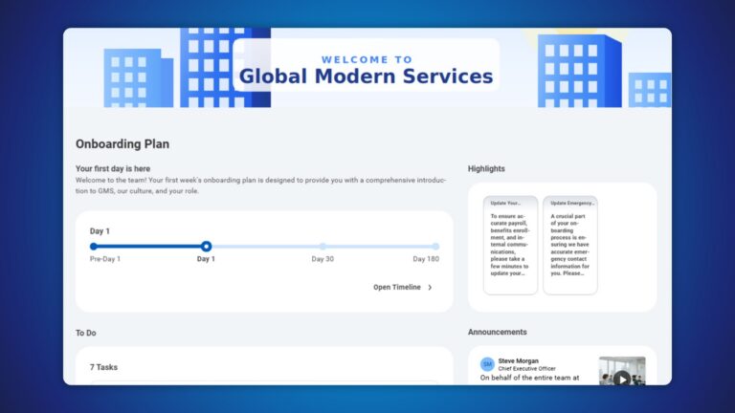
Task: Open the onboarding timeline link
Action: (x=402, y=287)
